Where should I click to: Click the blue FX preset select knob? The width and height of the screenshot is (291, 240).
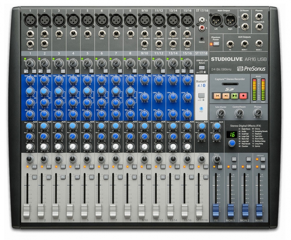[231, 143]
